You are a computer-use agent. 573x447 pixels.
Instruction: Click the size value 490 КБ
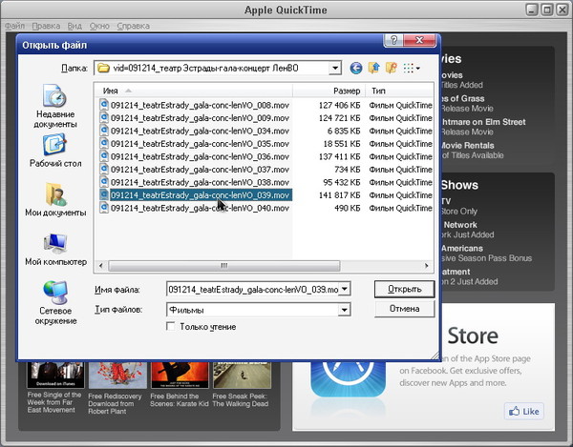pyautogui.click(x=348, y=208)
